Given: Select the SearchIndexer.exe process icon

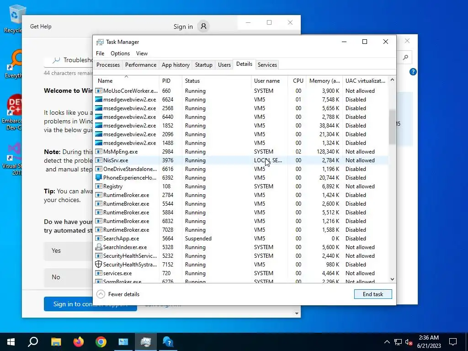Looking at the screenshot, I should pyautogui.click(x=99, y=247).
